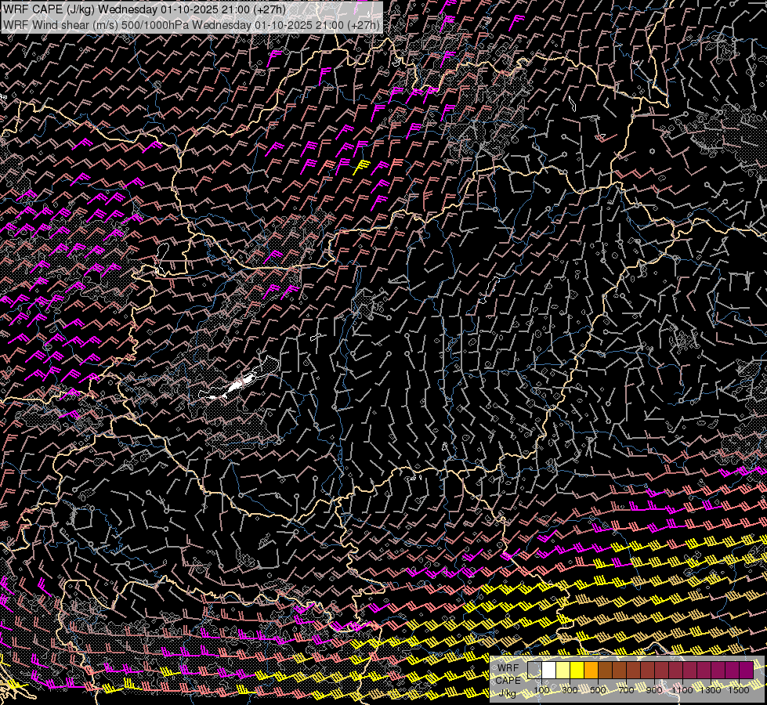Click the J/kg unit label in the legend
The image size is (767, 705).
pyautogui.click(x=507, y=692)
